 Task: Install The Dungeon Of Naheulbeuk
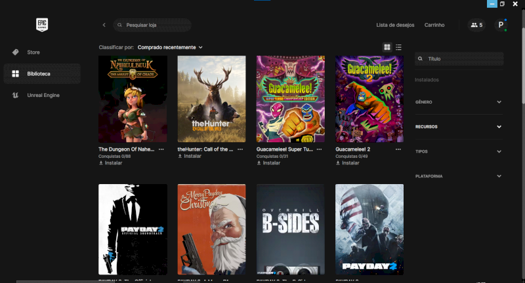110,163
